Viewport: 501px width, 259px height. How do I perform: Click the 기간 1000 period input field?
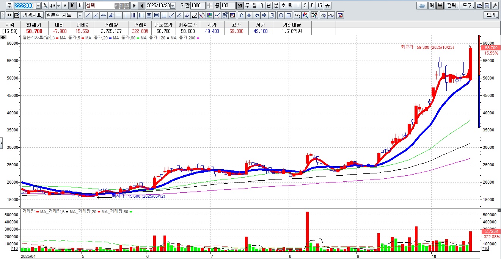[198, 6]
